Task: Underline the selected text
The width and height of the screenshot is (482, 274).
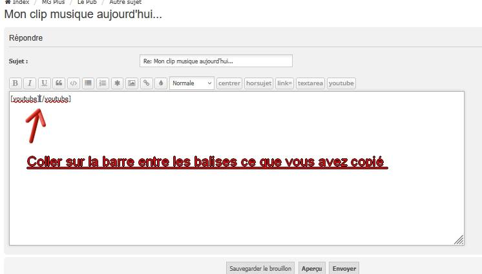Action: point(45,83)
